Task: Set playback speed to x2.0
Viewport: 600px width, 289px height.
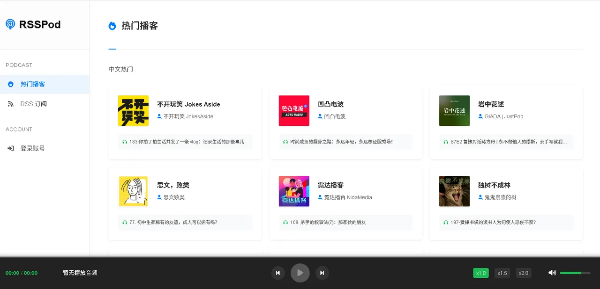Action: coord(524,273)
